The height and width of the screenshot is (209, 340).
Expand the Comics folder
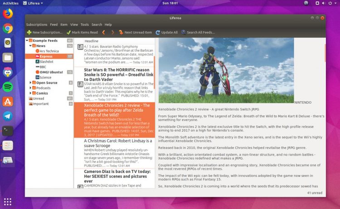[x=30, y=93]
